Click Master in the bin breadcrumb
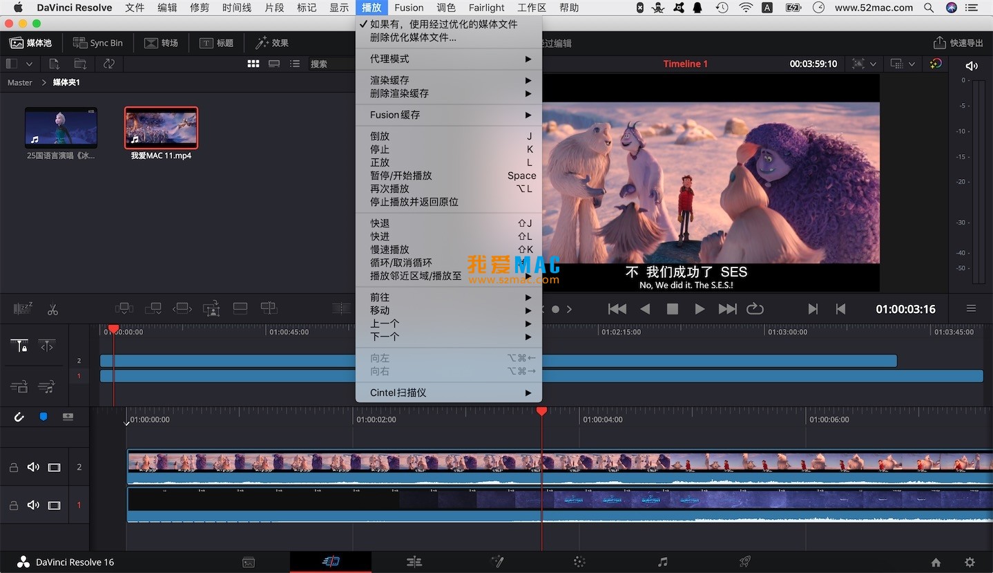Image resolution: width=993 pixels, height=573 pixels. [x=20, y=82]
